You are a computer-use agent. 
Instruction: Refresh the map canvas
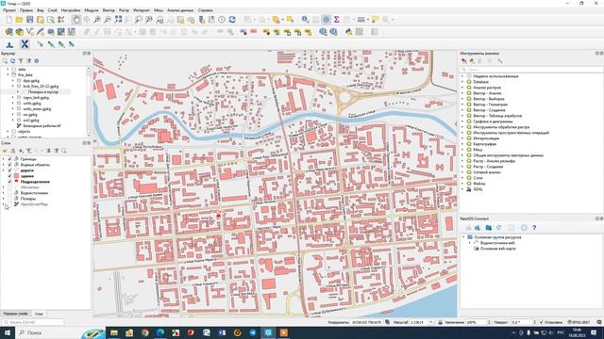tap(232, 20)
